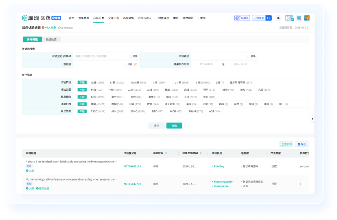Open the AI助手 assistant
The width and height of the screenshot is (337, 220).
click(x=242, y=18)
